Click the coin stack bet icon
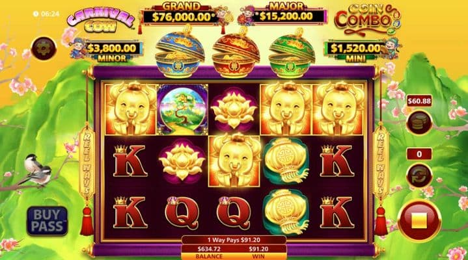Screen dimensions: 468x260 pyautogui.click(x=419, y=123)
